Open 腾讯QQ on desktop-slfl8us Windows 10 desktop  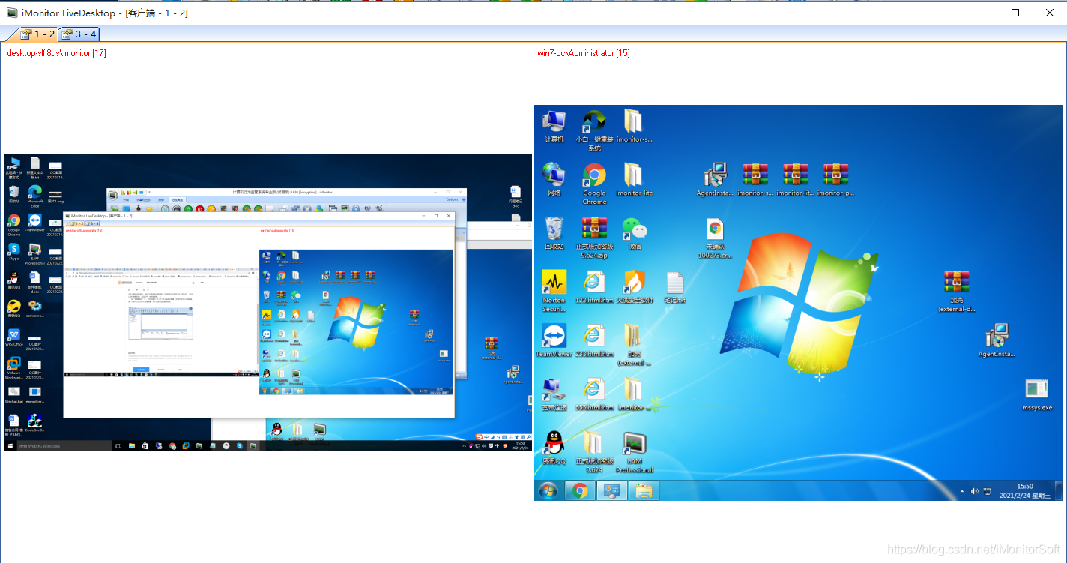13,280
